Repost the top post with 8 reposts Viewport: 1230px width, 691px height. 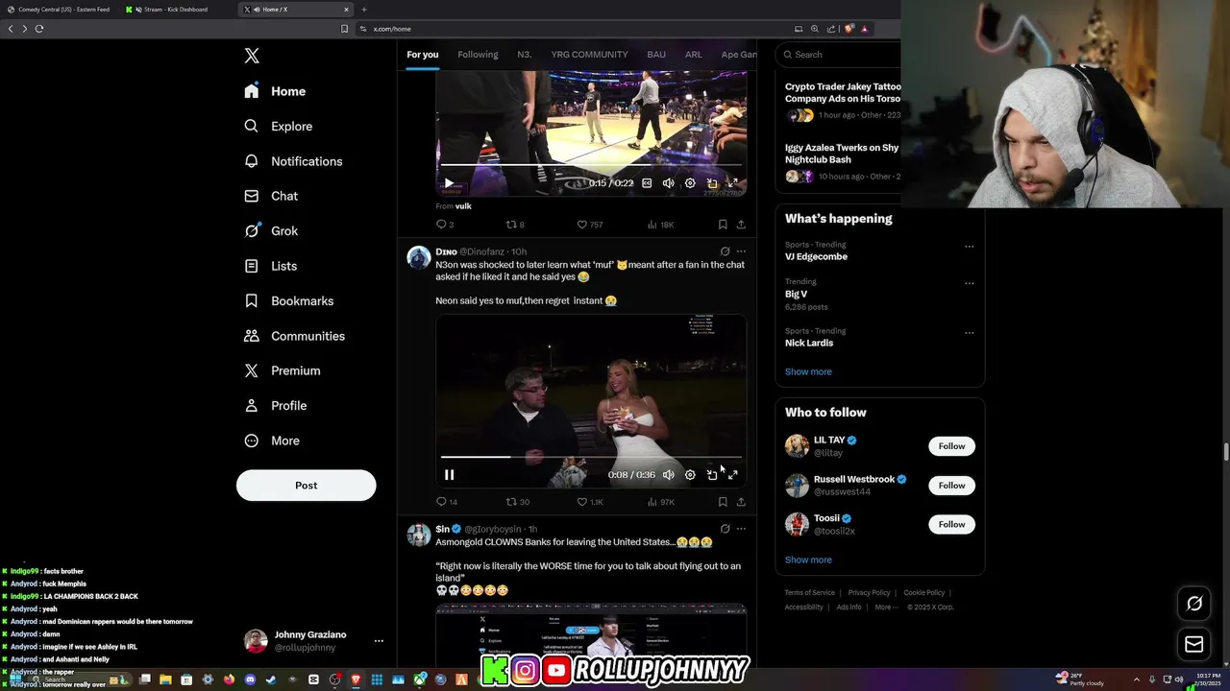click(515, 225)
